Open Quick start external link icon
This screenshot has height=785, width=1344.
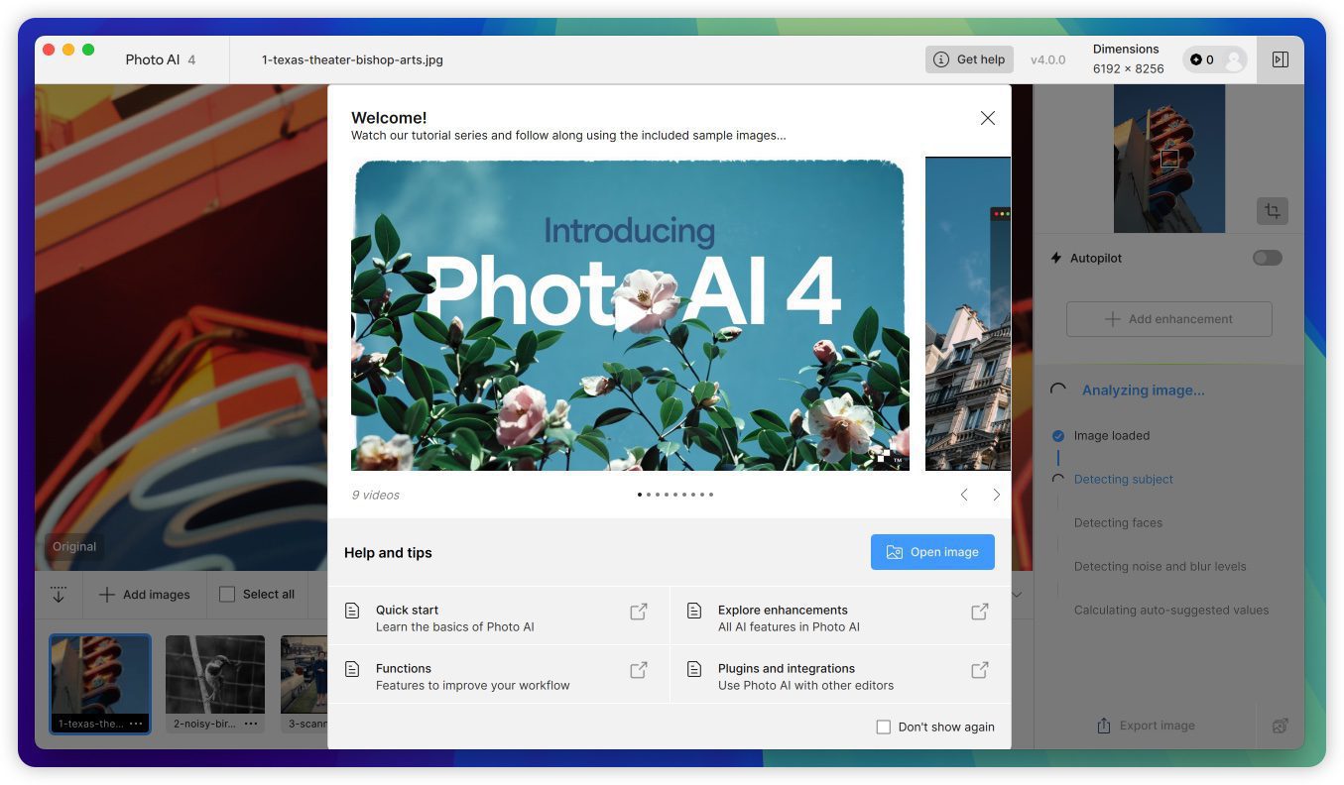click(639, 612)
